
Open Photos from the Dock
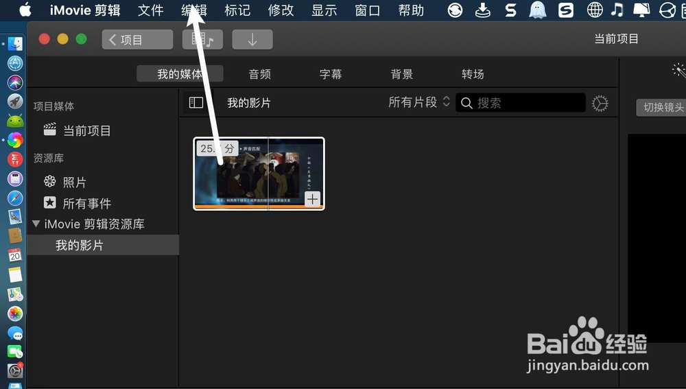(15, 314)
